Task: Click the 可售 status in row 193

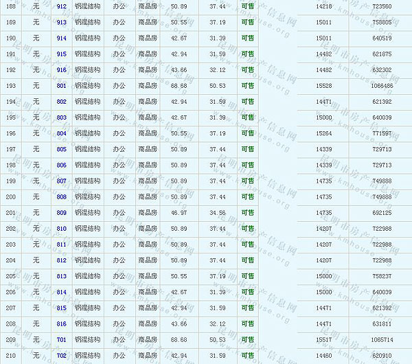Action: coord(247,86)
